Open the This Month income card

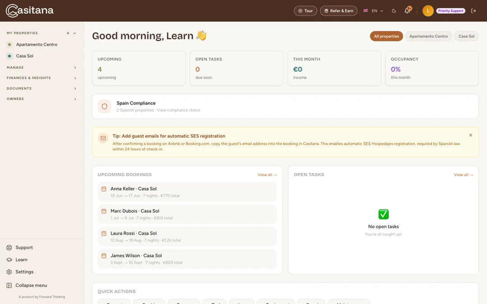point(334,68)
